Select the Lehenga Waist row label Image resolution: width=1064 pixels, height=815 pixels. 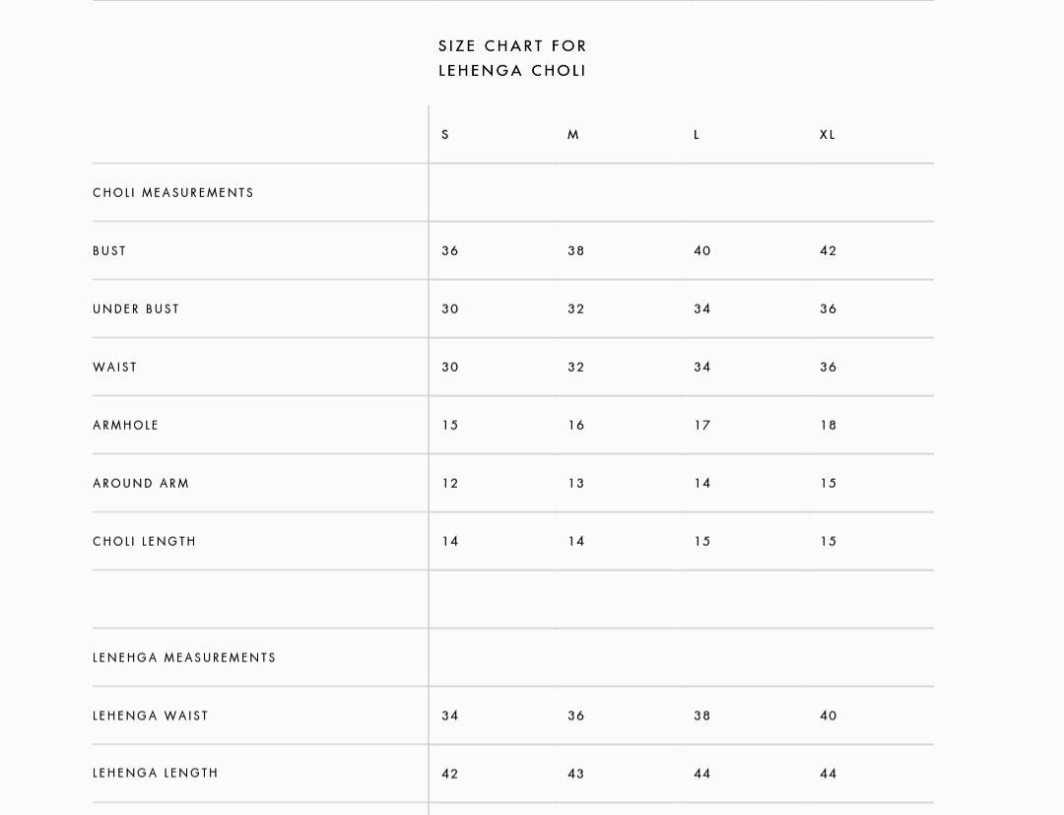151,716
